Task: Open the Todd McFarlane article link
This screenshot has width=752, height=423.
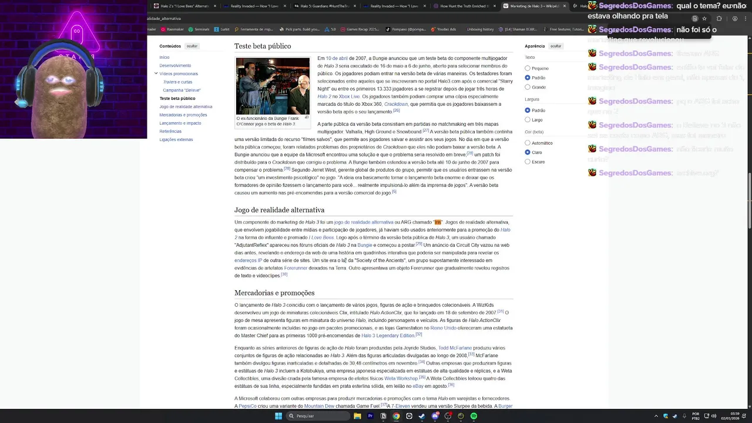Action: pyautogui.click(x=454, y=348)
